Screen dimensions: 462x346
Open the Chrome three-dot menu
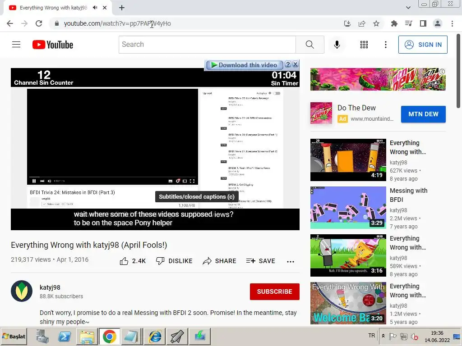452,23
